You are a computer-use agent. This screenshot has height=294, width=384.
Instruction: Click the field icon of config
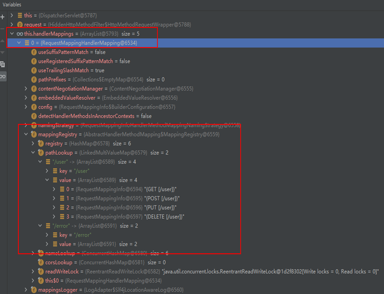[x=34, y=107]
